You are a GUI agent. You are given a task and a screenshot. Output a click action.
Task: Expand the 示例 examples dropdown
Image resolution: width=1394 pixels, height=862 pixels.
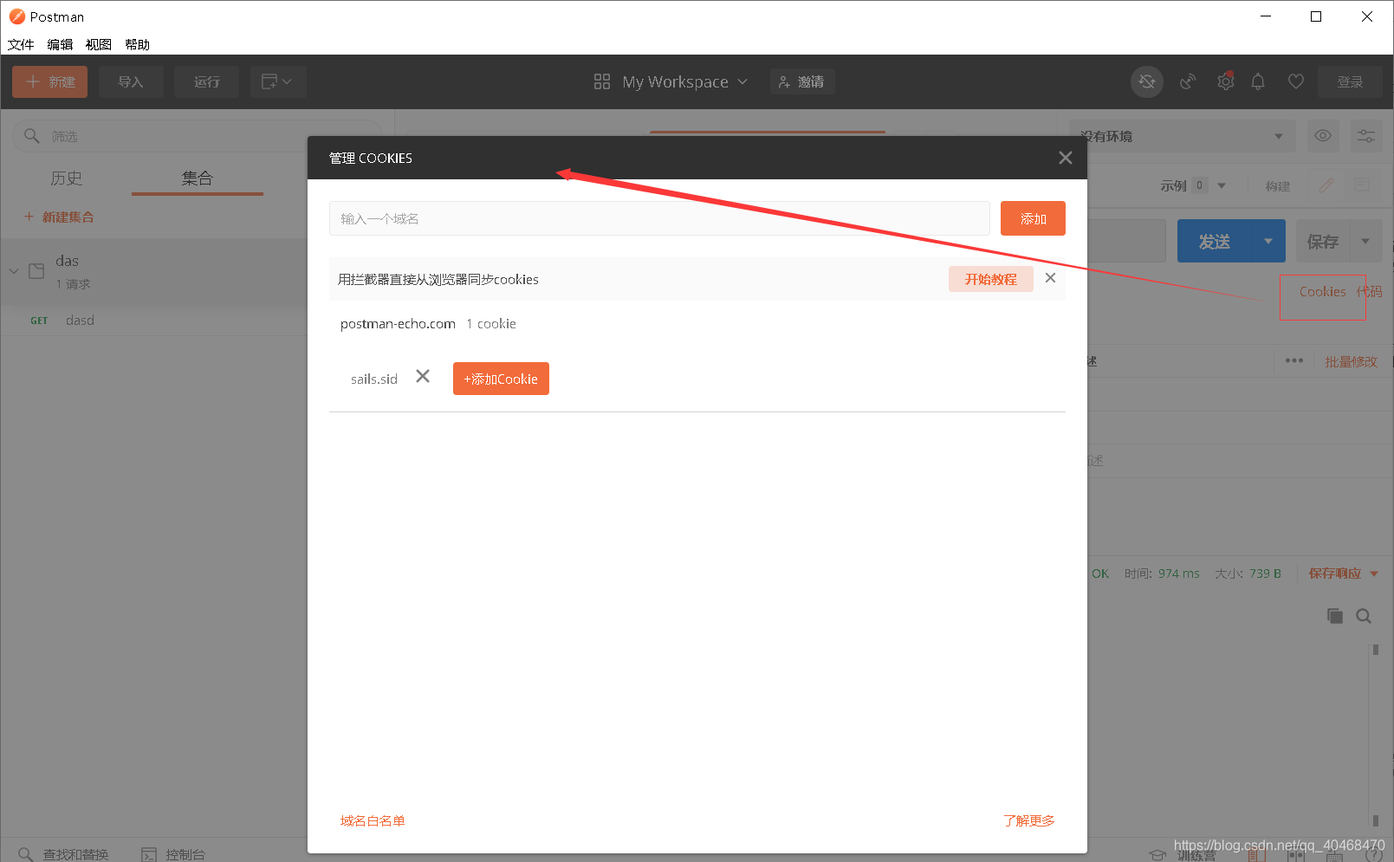coord(1194,185)
